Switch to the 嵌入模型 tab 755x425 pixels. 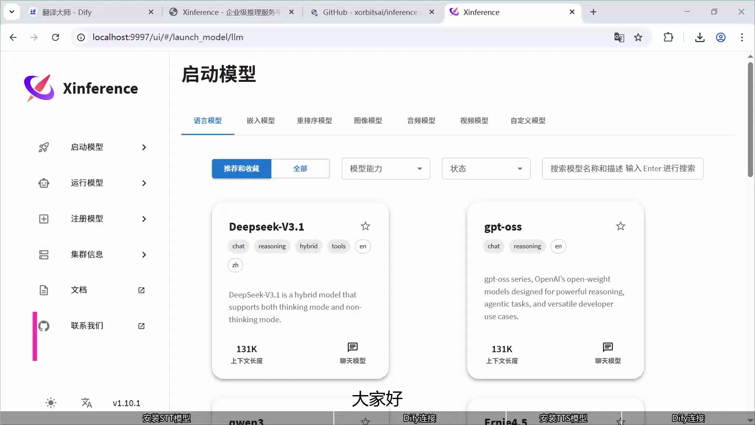point(261,120)
